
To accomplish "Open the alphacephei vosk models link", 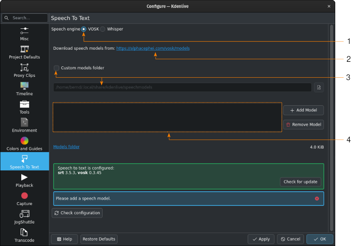I will [153, 48].
